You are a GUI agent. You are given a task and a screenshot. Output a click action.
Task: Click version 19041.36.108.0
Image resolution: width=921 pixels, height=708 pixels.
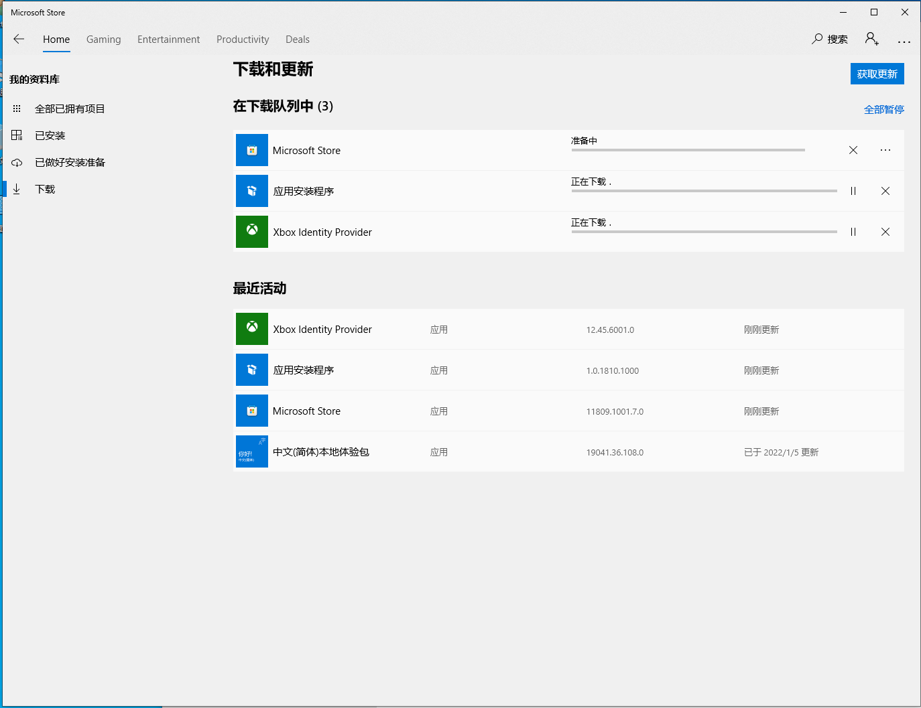[615, 452]
